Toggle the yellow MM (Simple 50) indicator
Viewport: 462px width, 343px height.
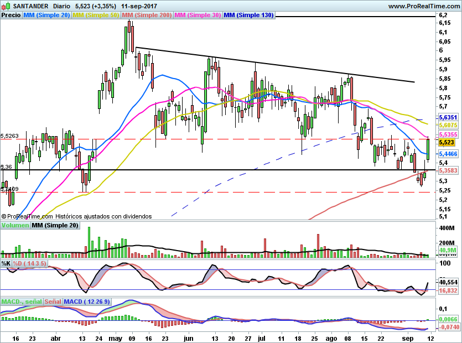(96, 15)
